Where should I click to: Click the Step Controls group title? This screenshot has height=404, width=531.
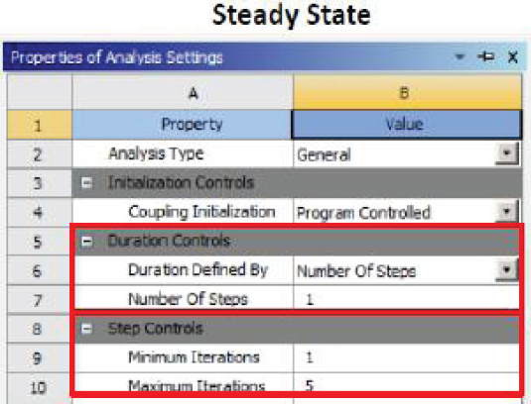[156, 329]
